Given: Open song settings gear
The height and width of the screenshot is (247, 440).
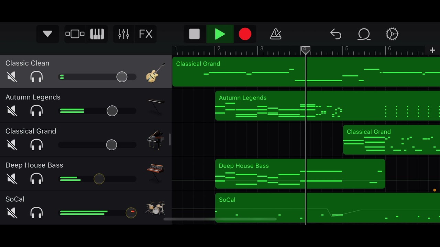Looking at the screenshot, I should [x=392, y=34].
